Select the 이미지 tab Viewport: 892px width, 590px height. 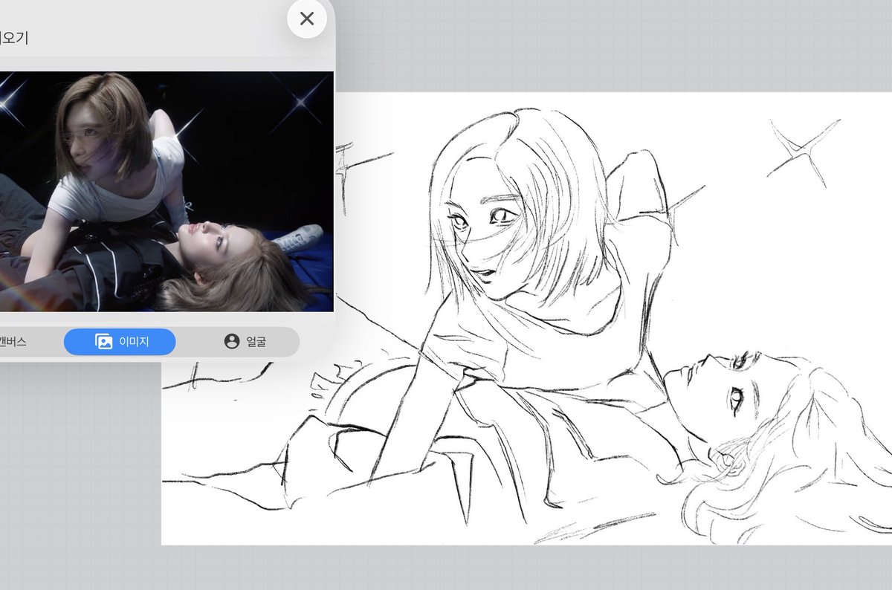click(x=120, y=342)
